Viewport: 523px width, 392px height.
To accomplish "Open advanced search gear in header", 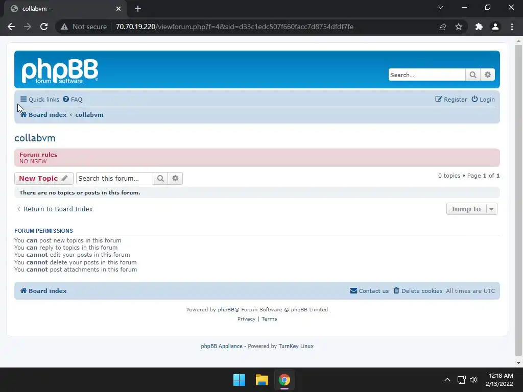I will [x=488, y=75].
